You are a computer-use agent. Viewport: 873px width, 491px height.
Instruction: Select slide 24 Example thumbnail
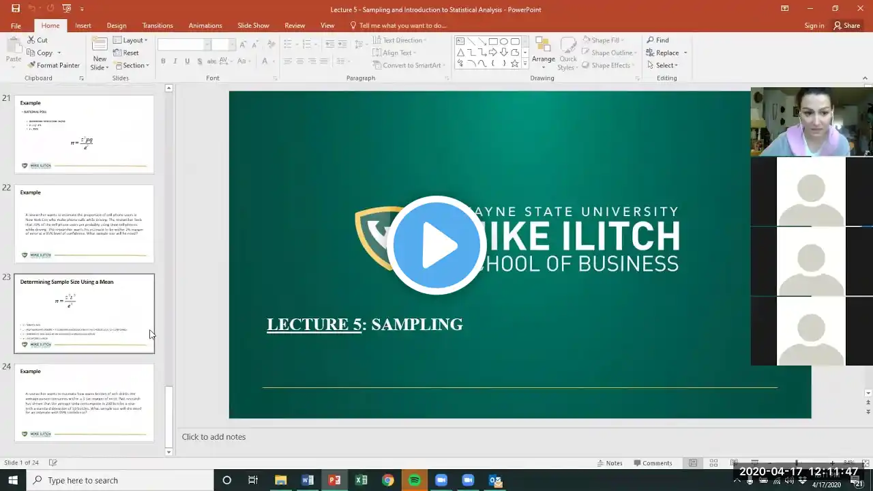tap(85, 402)
